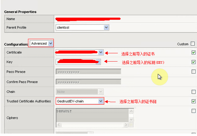Enable the Chain row custom checkbox
The height and width of the screenshot is (136, 197).
coord(193,92)
